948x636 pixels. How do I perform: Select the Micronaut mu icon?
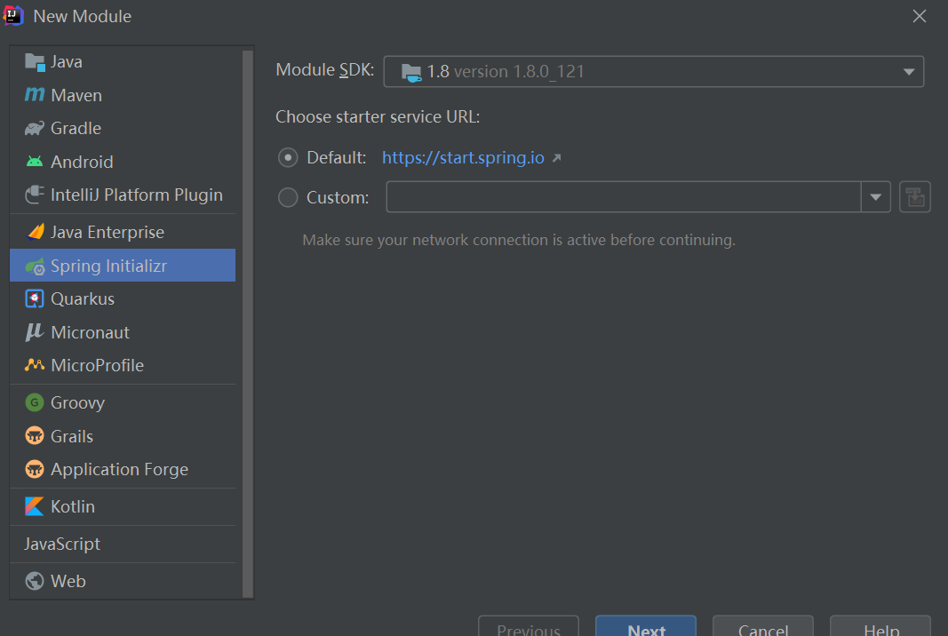35,332
